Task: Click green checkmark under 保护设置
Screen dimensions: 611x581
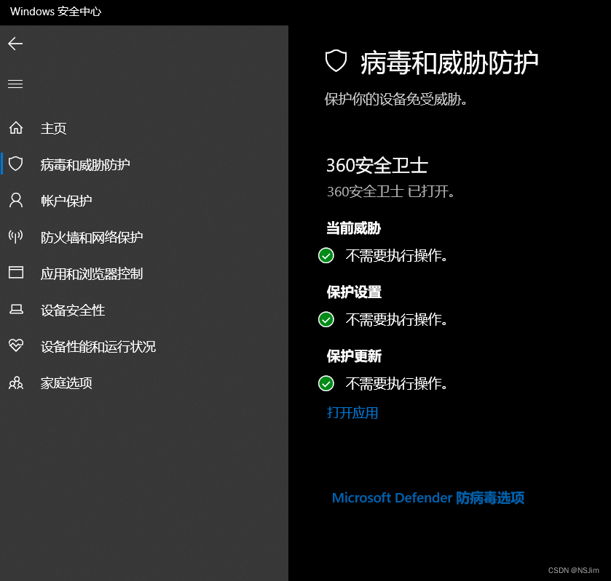Action: pyautogui.click(x=326, y=319)
